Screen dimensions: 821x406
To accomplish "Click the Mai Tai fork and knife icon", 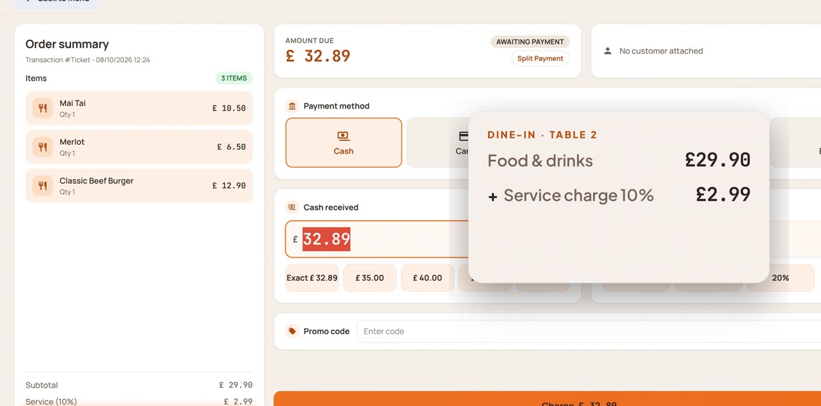I will 42,108.
